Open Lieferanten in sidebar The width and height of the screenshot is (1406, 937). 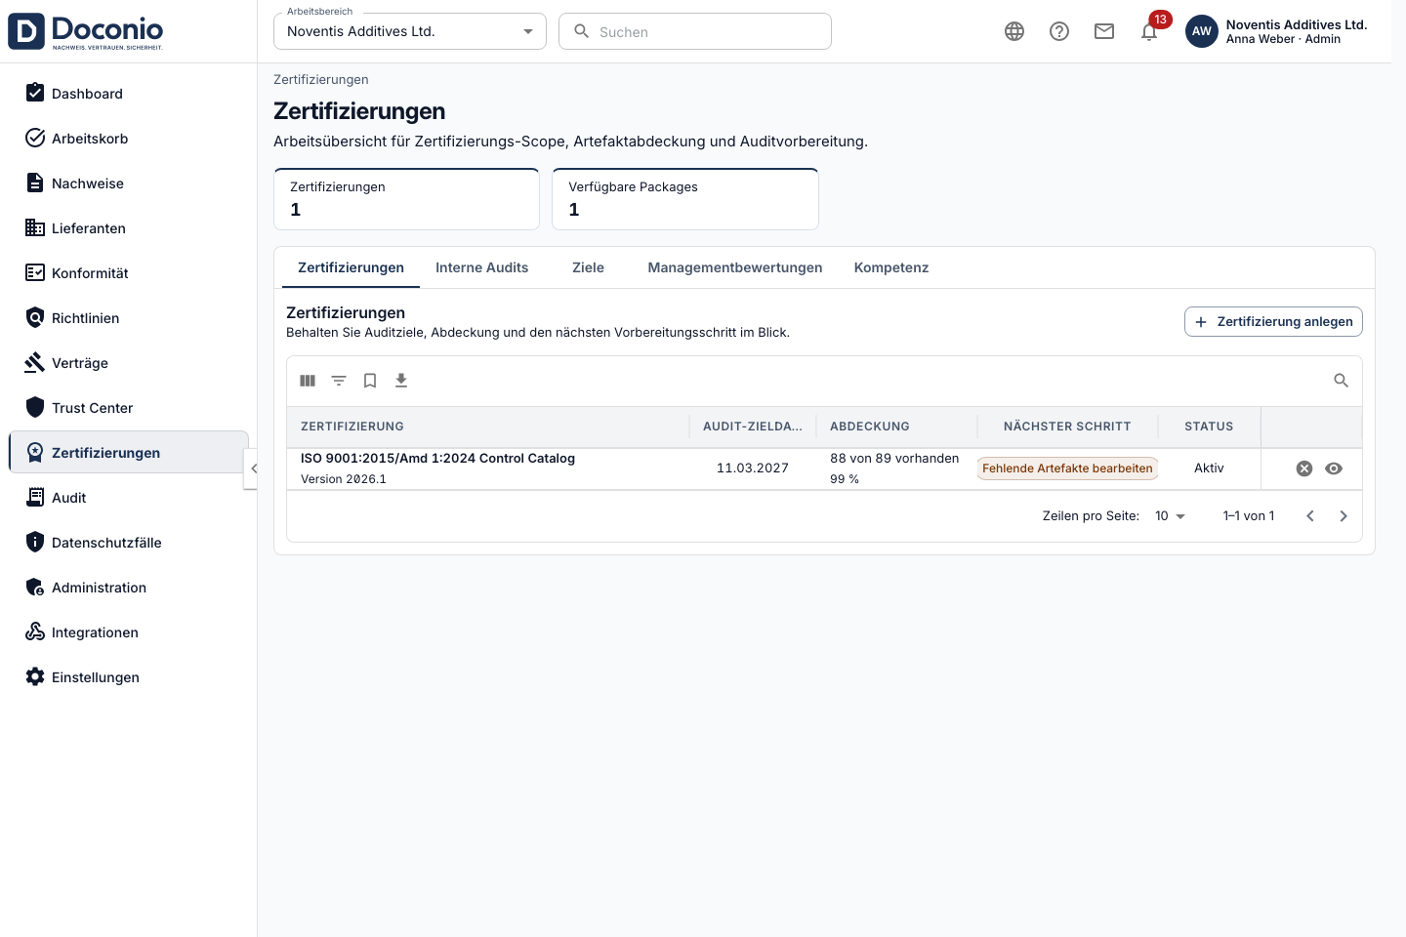128,228
